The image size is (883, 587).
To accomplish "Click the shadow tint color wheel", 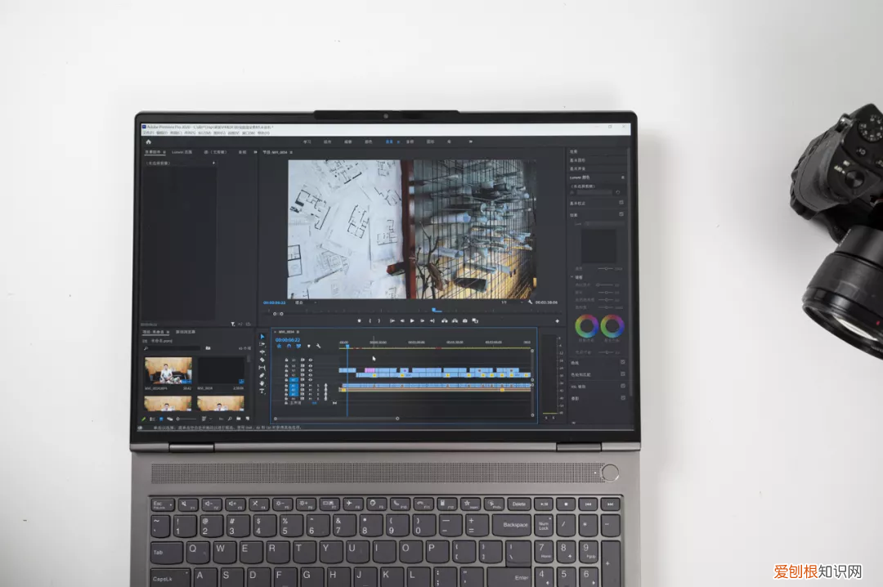I will [586, 326].
